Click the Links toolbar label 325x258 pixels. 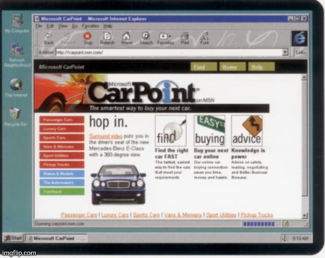point(301,52)
